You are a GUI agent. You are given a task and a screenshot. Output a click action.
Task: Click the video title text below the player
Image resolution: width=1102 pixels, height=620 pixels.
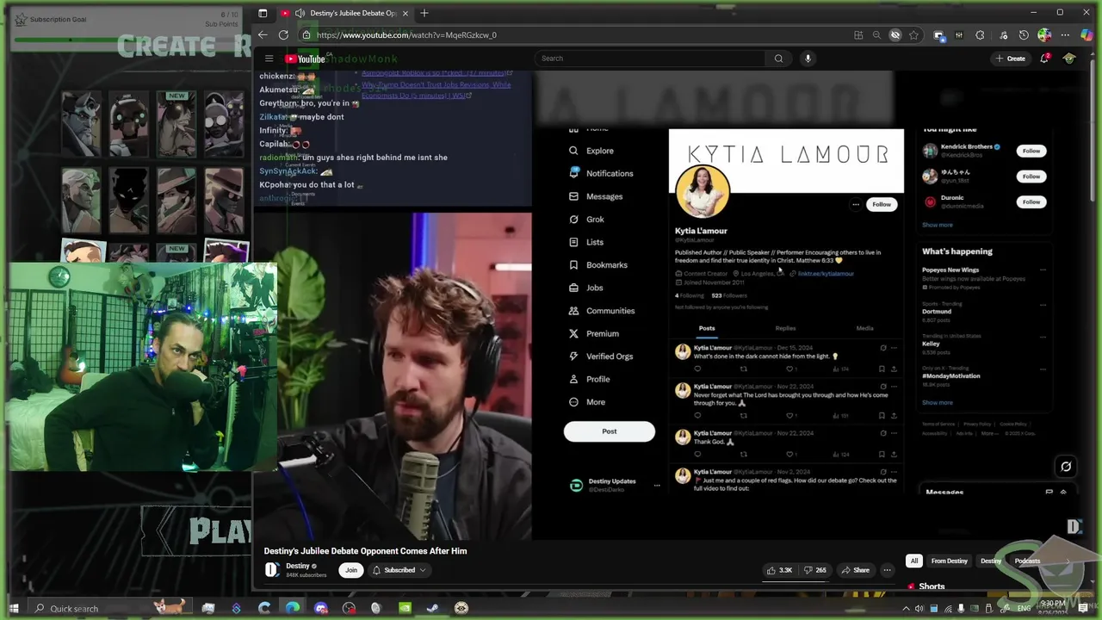pos(365,551)
